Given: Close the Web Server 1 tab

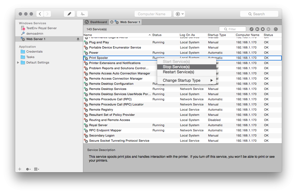Looking at the screenshot, I should pos(112,22).
